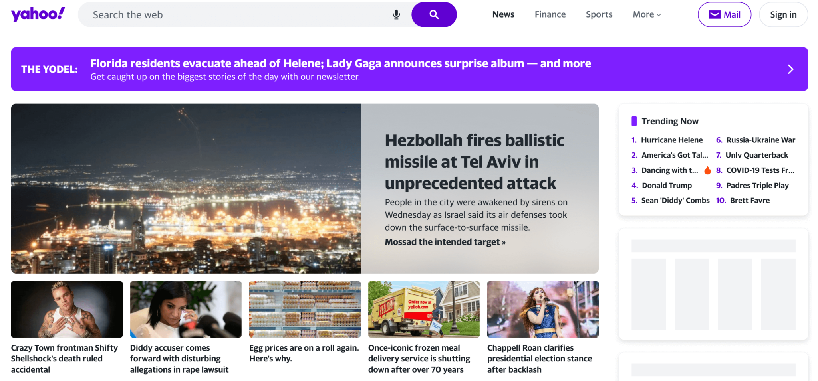Click the microphone voice search icon
The image size is (818, 381).
[396, 15]
